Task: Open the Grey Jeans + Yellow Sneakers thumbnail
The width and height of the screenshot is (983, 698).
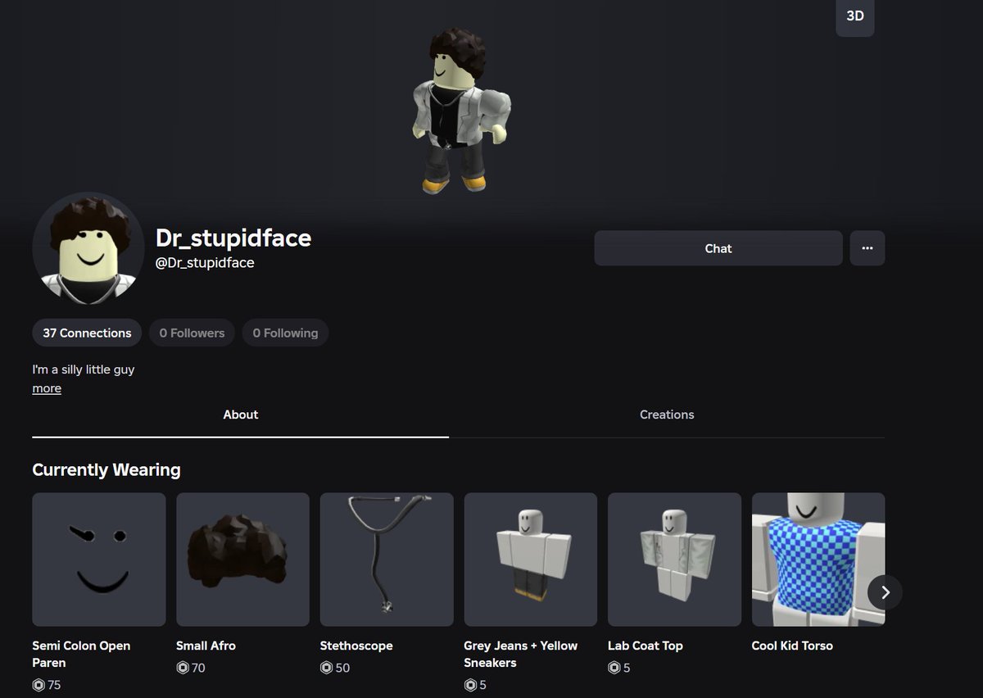Action: [x=531, y=560]
